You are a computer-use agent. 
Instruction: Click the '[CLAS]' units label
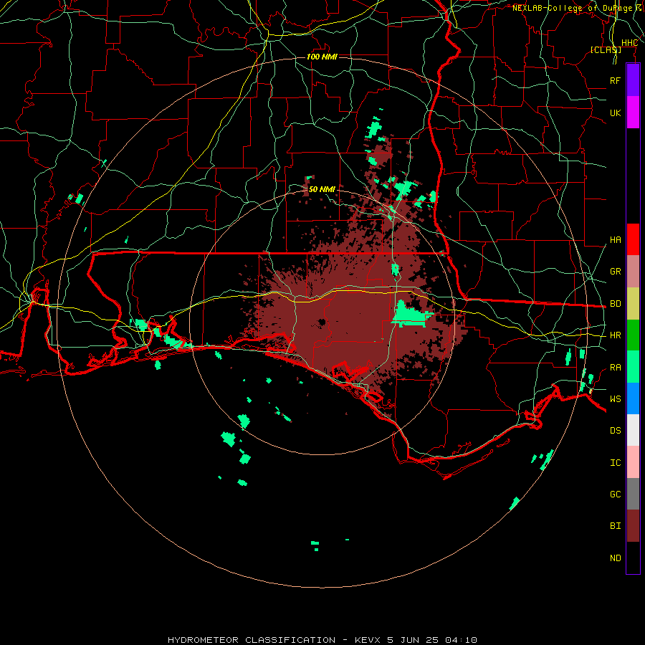click(x=606, y=49)
